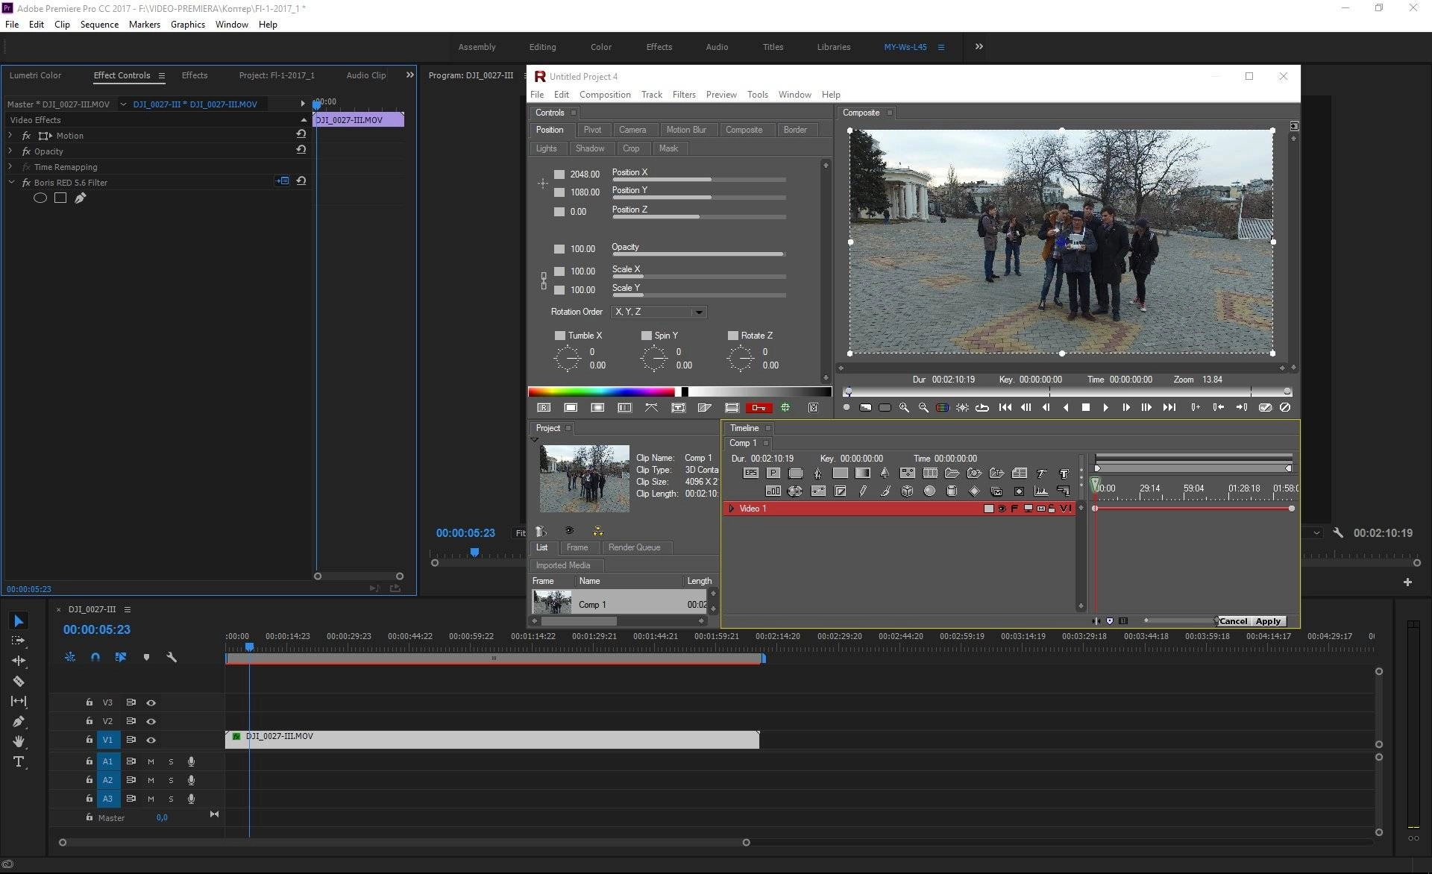Switch to Motion Blur tab
The image size is (1432, 874).
point(686,130)
